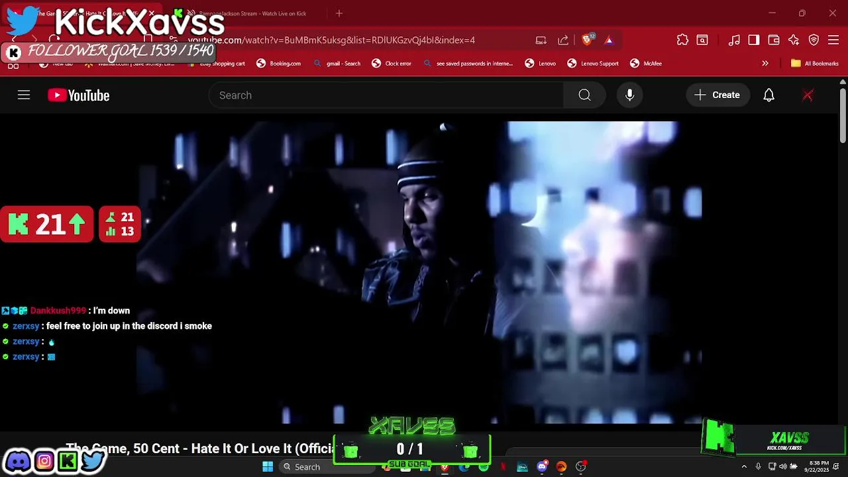Open the volume control in system tray
The height and width of the screenshot is (477, 848).
[783, 467]
